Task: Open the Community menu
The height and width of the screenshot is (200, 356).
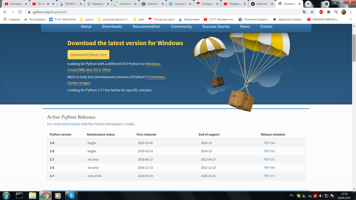Action: click(x=181, y=26)
